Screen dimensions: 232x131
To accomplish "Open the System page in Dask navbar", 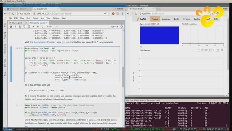I will (186, 19).
